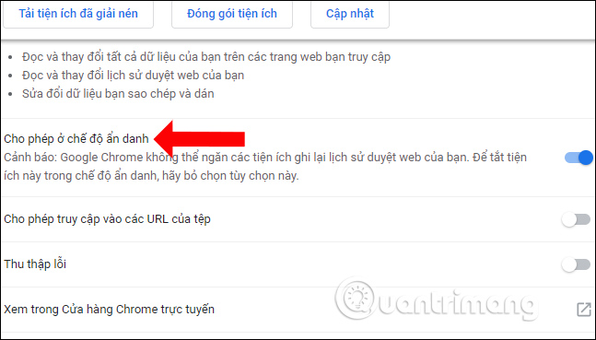
Task: Select 'Đọc và thay đổi lịch sử duyệt web' line
Action: tap(133, 76)
